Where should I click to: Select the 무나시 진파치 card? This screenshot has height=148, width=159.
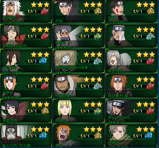131,111
